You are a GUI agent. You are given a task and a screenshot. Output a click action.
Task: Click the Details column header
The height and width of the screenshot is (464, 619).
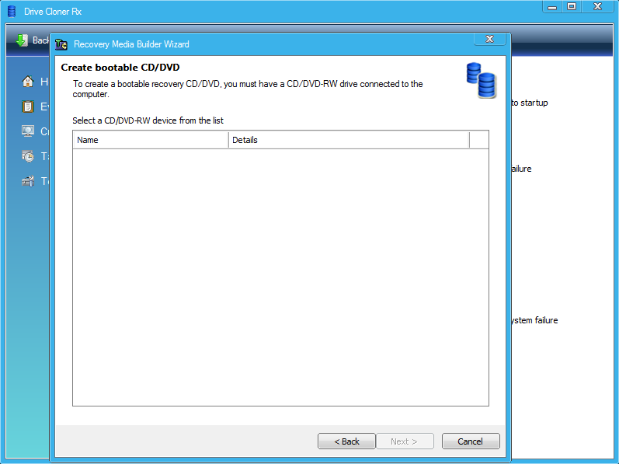[x=349, y=140]
